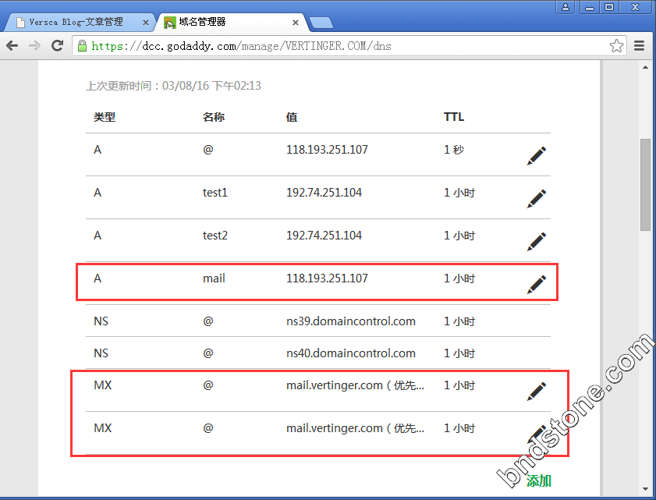
Task: Click the 类型 column header
Action: tap(105, 117)
